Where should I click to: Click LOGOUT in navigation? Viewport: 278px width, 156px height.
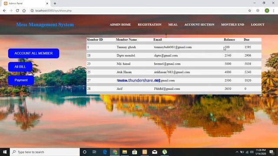coord(258,25)
